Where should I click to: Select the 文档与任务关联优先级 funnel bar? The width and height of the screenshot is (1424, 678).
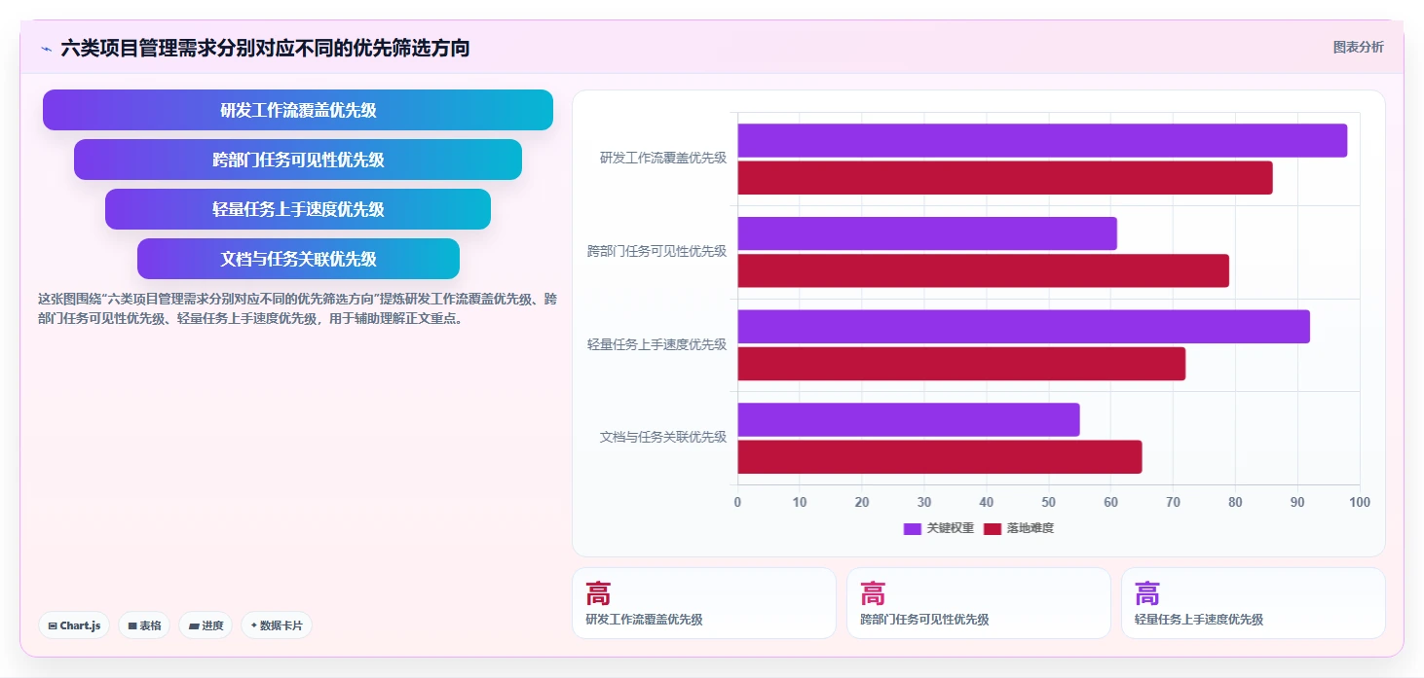coord(298,259)
